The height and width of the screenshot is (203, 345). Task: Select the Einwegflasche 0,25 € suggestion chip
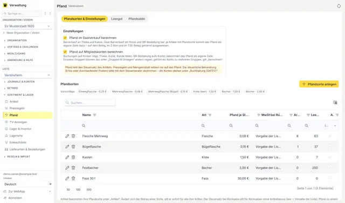pos(92,91)
